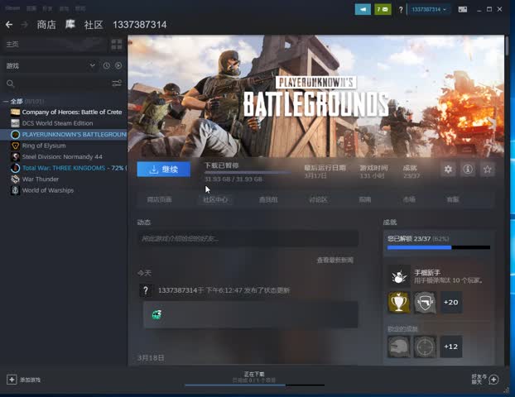This screenshot has height=397, width=515.
Task: Switch to Big Picture mode icon
Action: point(463,10)
